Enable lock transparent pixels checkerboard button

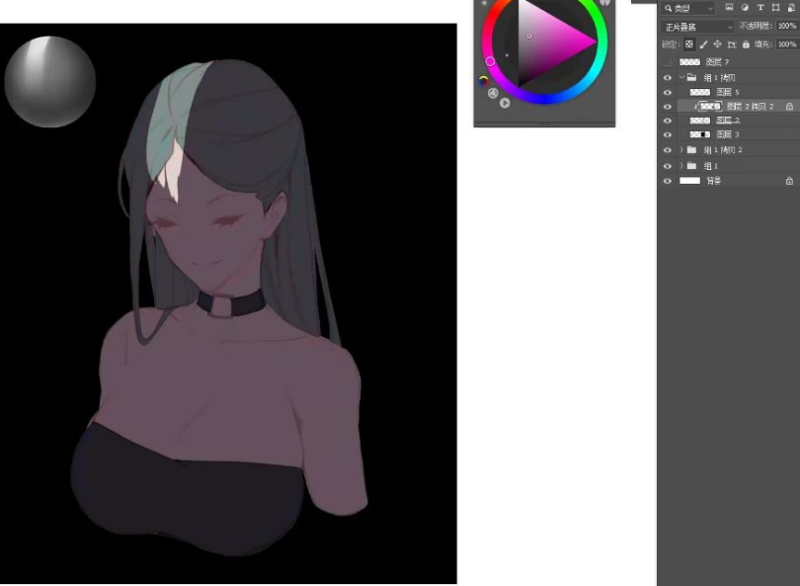pos(689,44)
